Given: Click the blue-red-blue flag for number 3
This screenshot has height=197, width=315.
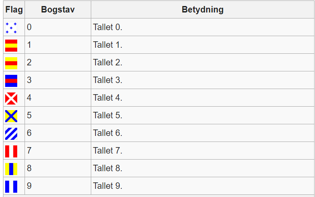Looking at the screenshot, I should pos(11,81).
